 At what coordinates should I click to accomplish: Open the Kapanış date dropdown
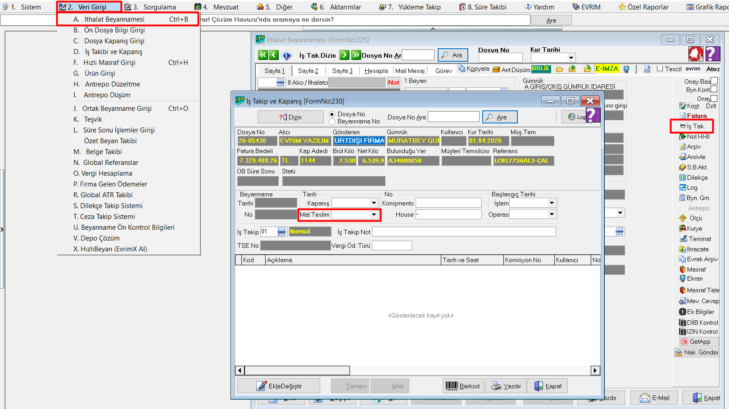374,203
